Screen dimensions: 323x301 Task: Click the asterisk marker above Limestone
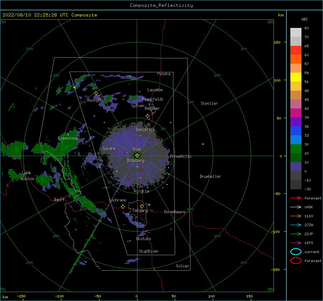tap(68, 135)
